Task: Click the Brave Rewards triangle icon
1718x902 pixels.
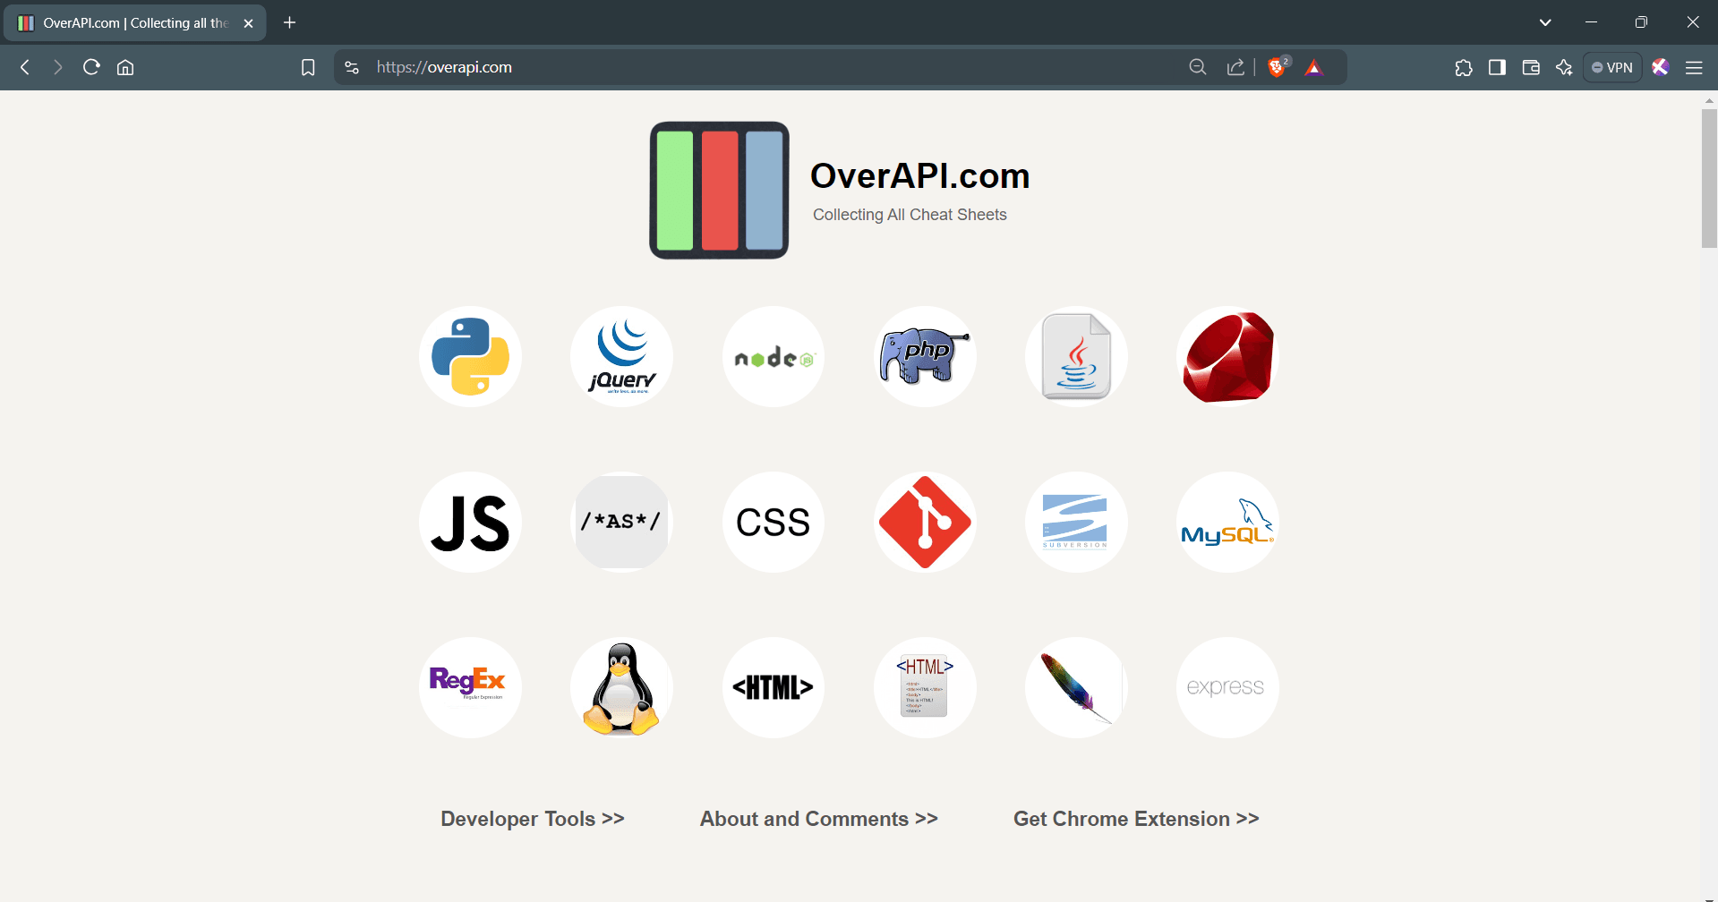Action: tap(1313, 67)
